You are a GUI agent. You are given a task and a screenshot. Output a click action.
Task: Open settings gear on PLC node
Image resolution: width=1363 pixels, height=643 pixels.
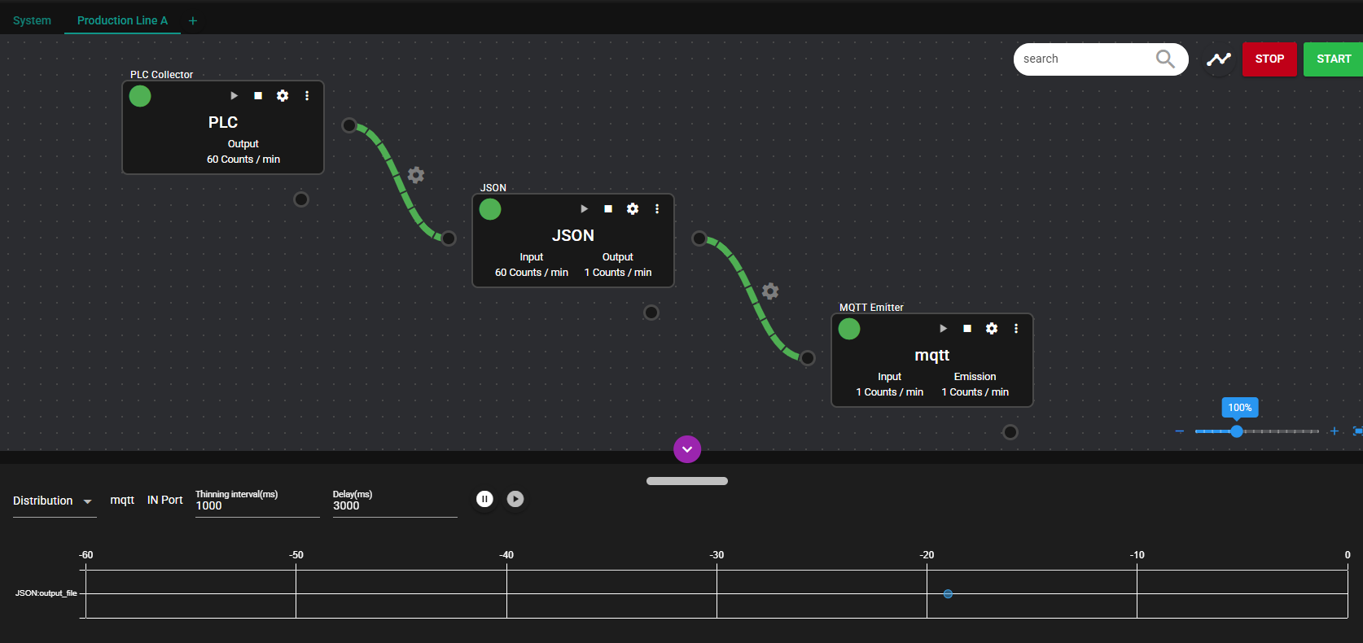283,96
